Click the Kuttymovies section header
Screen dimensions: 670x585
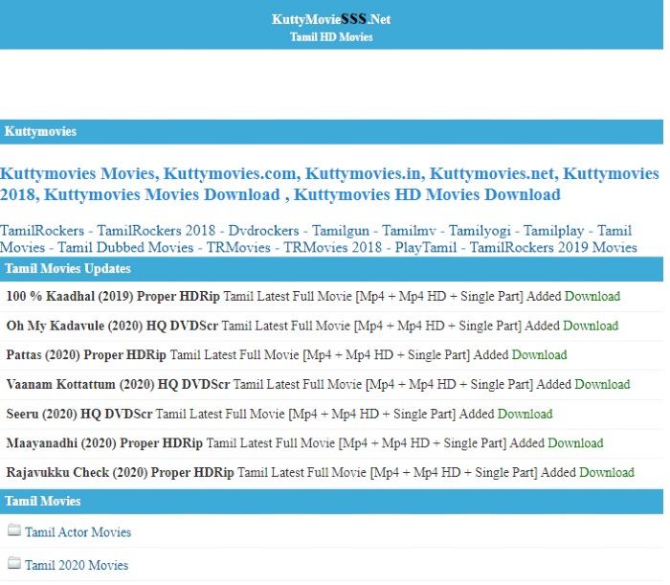tap(331, 131)
